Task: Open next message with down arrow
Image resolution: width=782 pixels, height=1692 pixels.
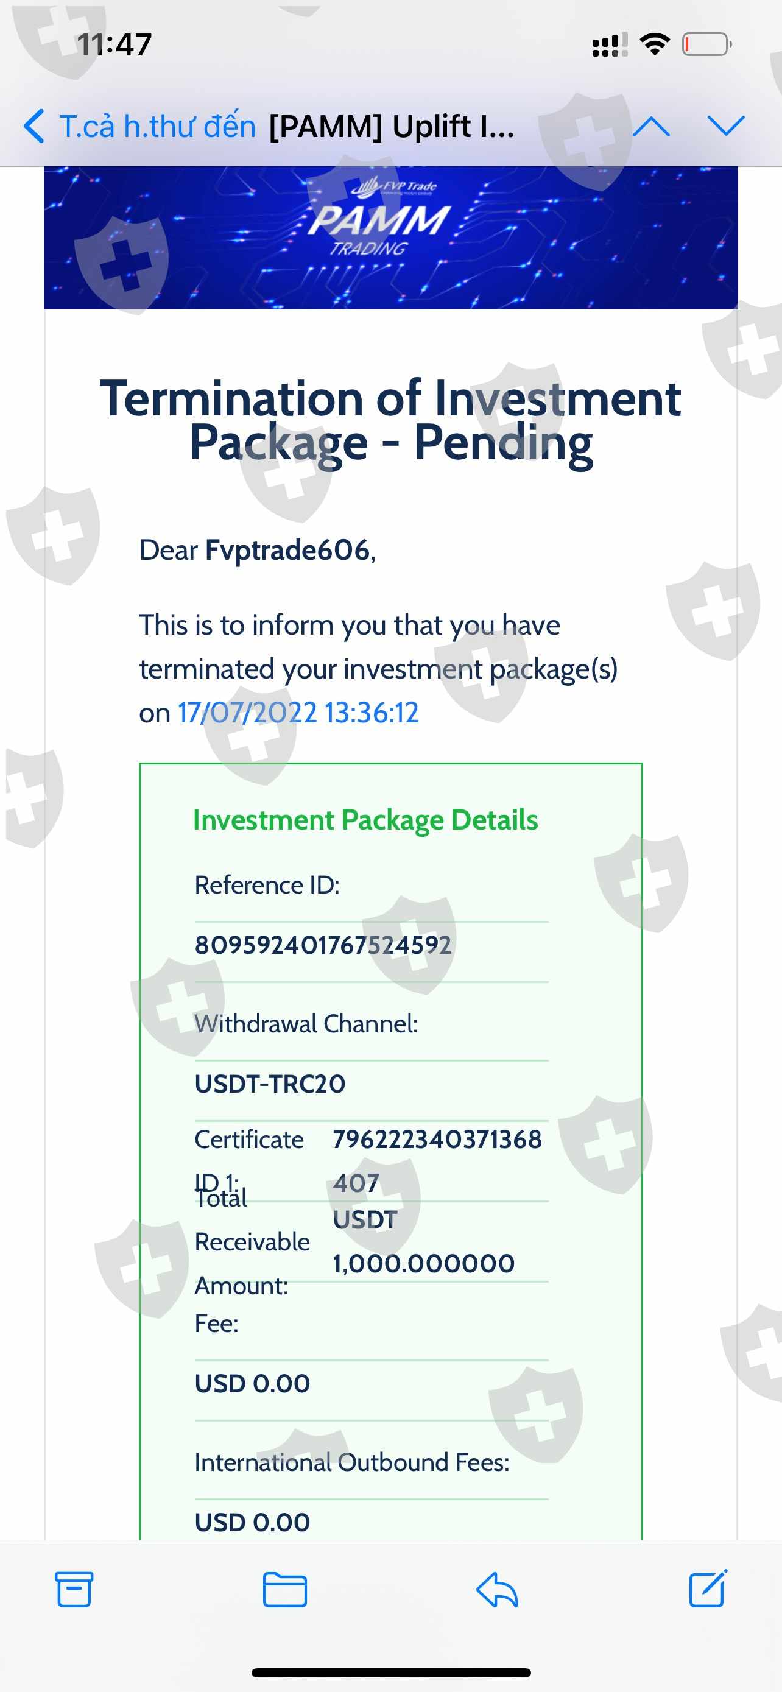Action: point(725,125)
